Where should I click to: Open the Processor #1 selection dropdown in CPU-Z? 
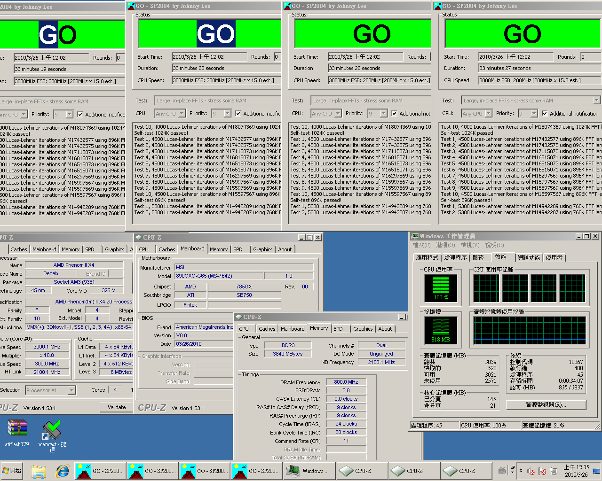click(x=71, y=390)
